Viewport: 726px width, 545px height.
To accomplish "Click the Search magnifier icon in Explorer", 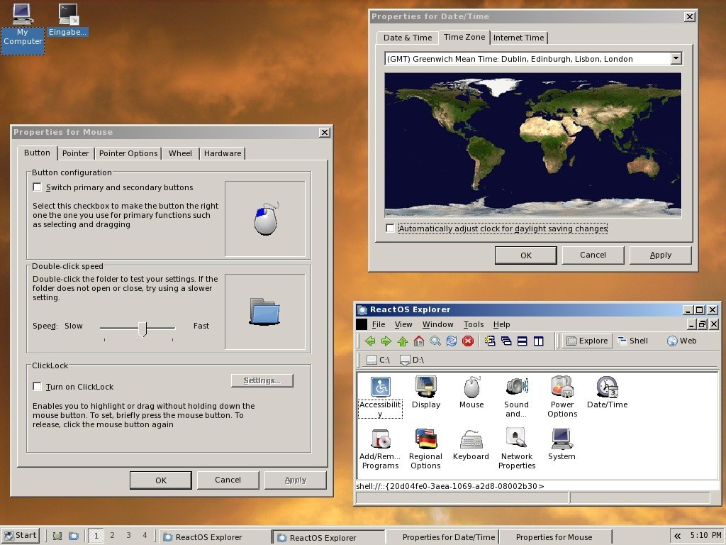I will click(435, 341).
